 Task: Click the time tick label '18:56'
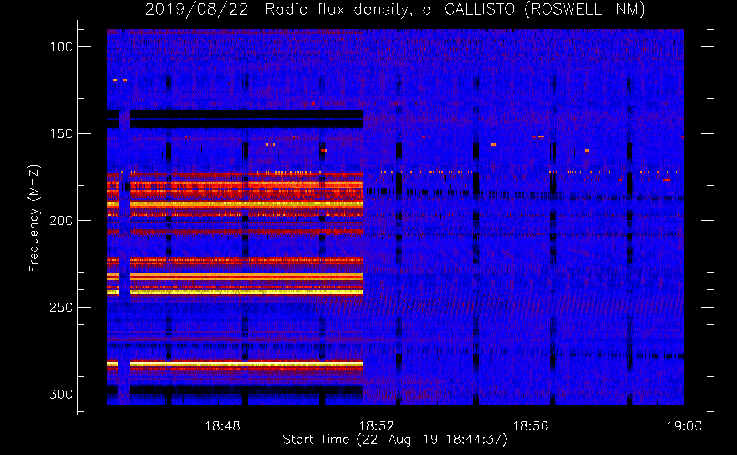click(530, 426)
